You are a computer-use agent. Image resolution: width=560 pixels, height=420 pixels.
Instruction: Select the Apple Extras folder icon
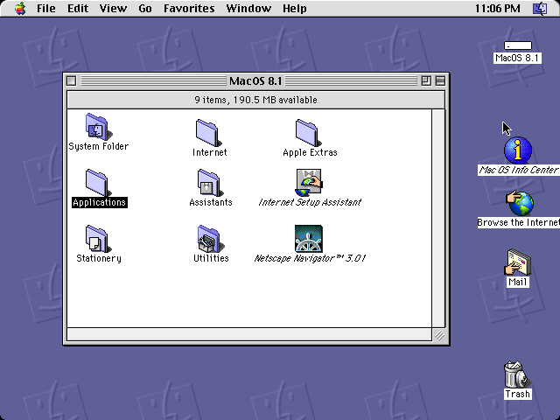[x=308, y=133]
